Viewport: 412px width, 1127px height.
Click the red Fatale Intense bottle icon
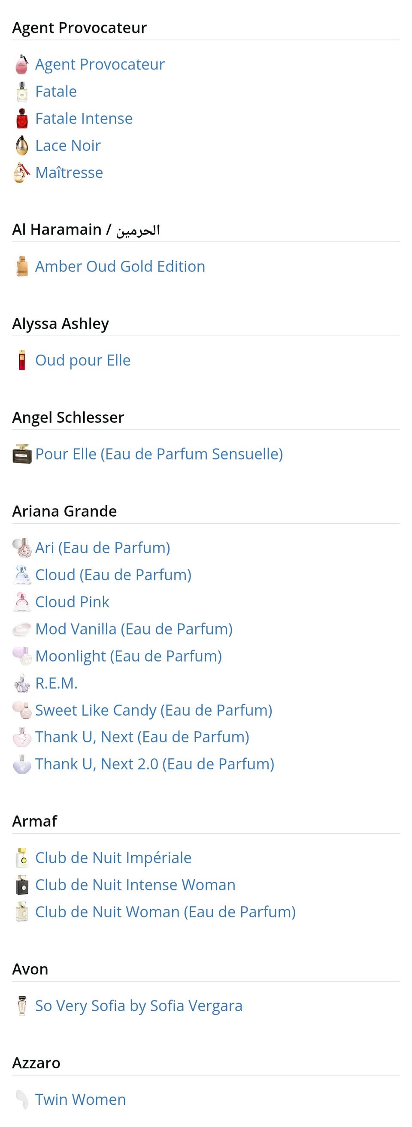[x=21, y=118]
